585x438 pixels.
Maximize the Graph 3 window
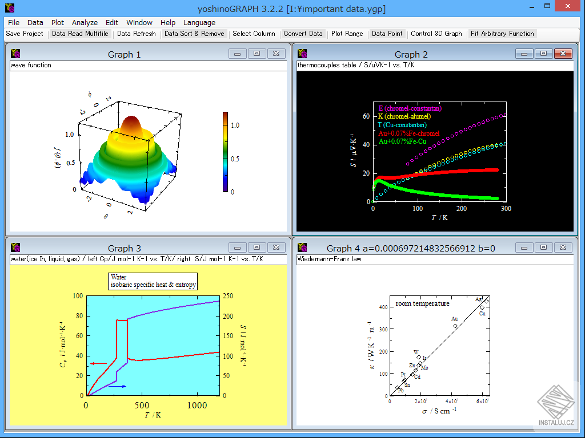pyautogui.click(x=257, y=248)
